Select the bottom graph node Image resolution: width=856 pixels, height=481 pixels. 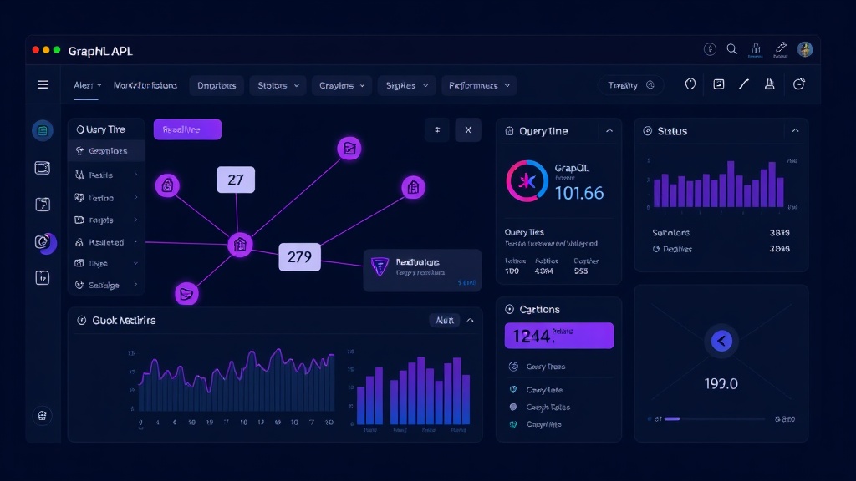click(186, 294)
